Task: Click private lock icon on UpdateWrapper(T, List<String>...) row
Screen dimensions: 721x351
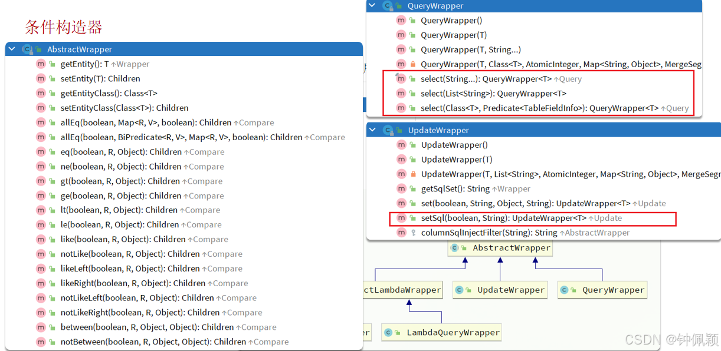Action: click(414, 174)
